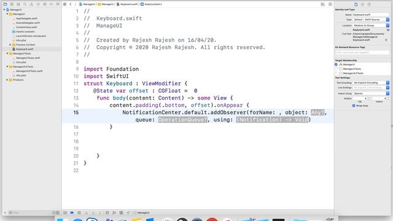Open the Find navigator magnifier icon
The width and height of the screenshot is (393, 221).
pos(25,4)
